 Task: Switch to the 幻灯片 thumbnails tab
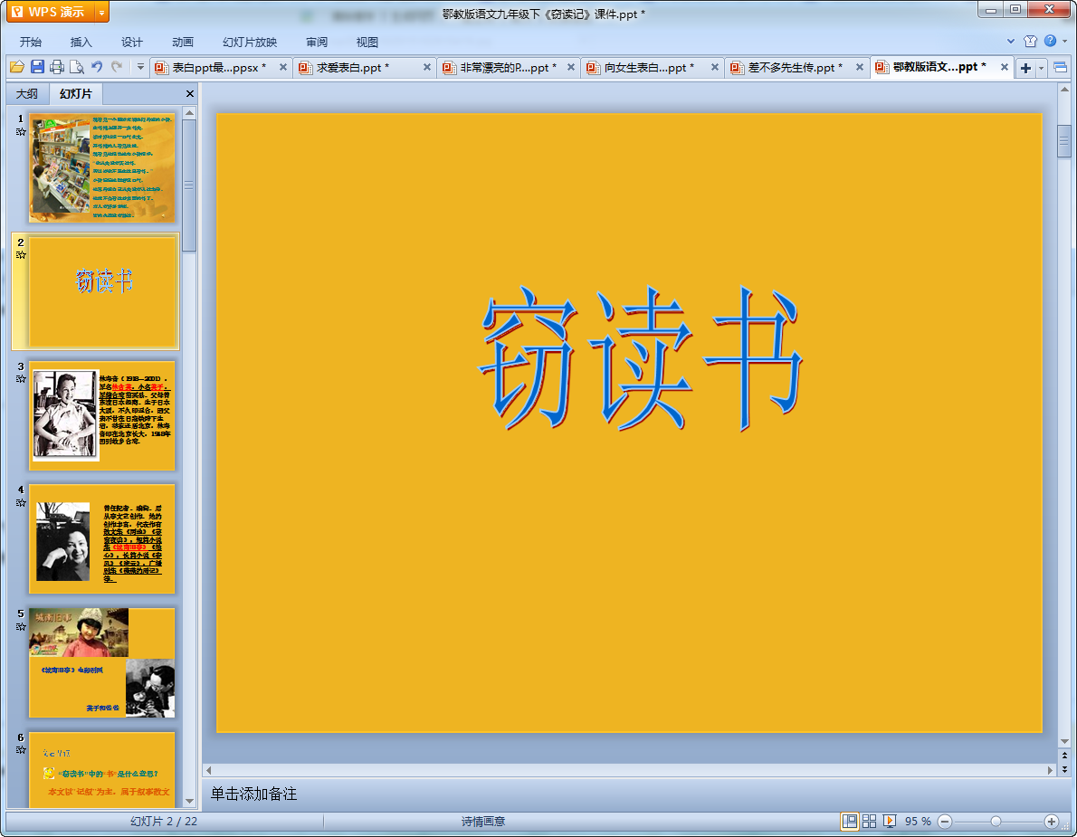75,93
